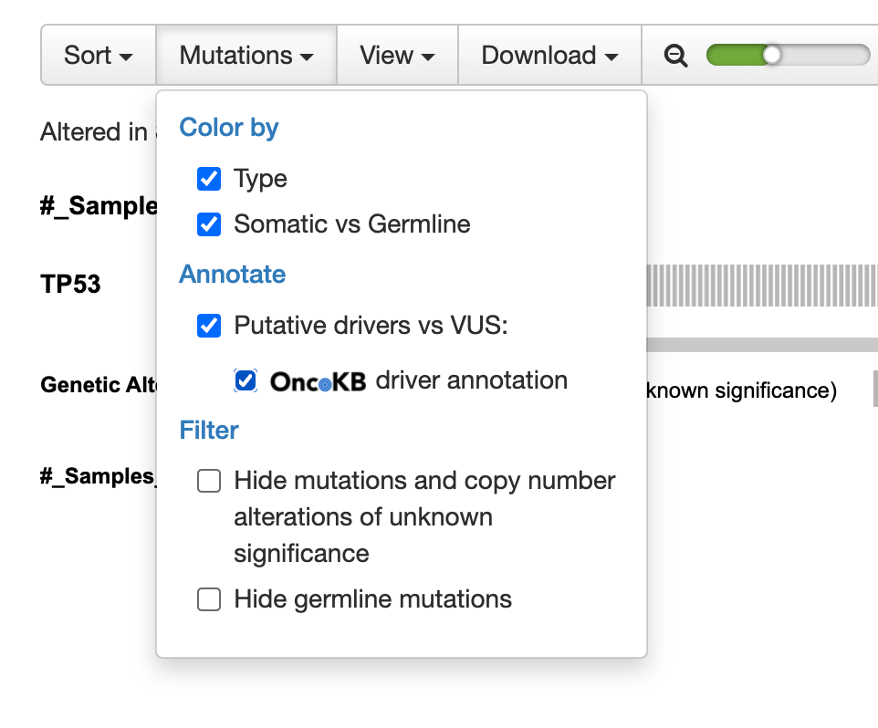
Task: Uncheck the Type color option
Action: [209, 179]
